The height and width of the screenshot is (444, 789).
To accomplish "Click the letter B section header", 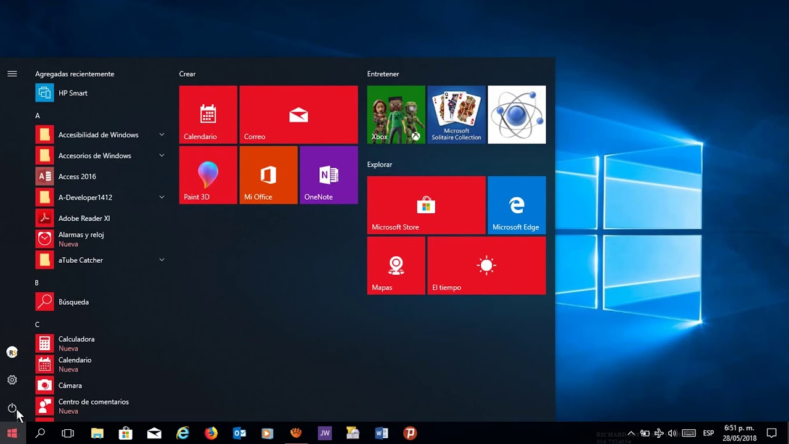I will 37,283.
